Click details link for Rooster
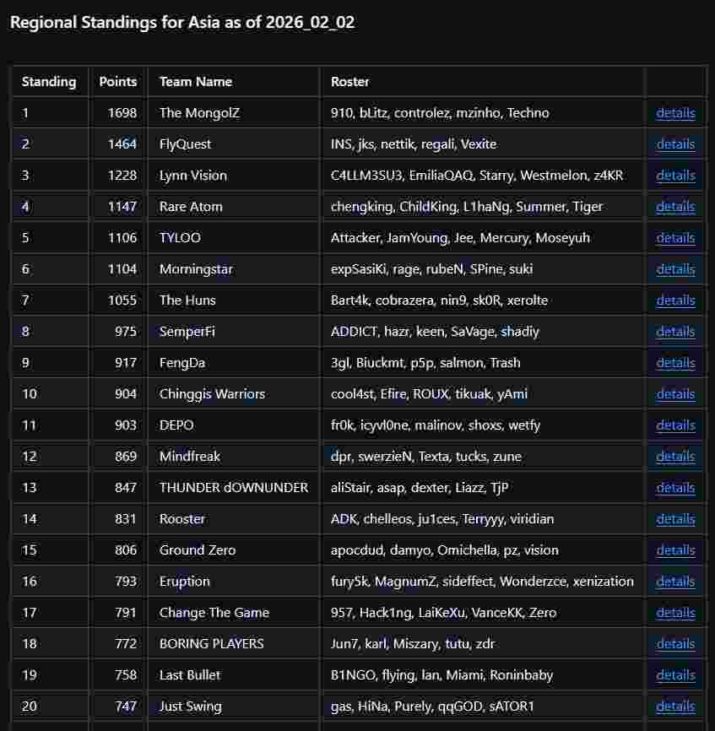 (x=675, y=519)
